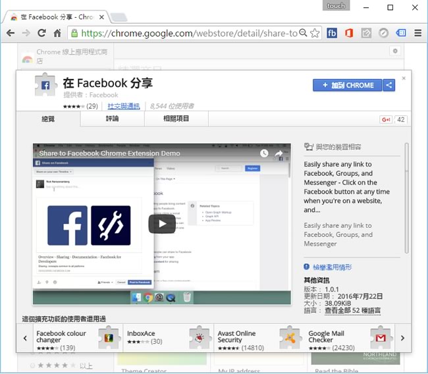This screenshot has width=428, height=374.
Task: Click the gray compass extension icon
Action: (x=383, y=34)
